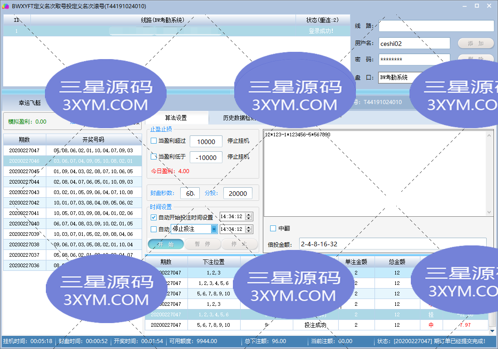Click the 用户名 field containing ceshi02
This screenshot has height=349, width=498.
[x=414, y=44]
